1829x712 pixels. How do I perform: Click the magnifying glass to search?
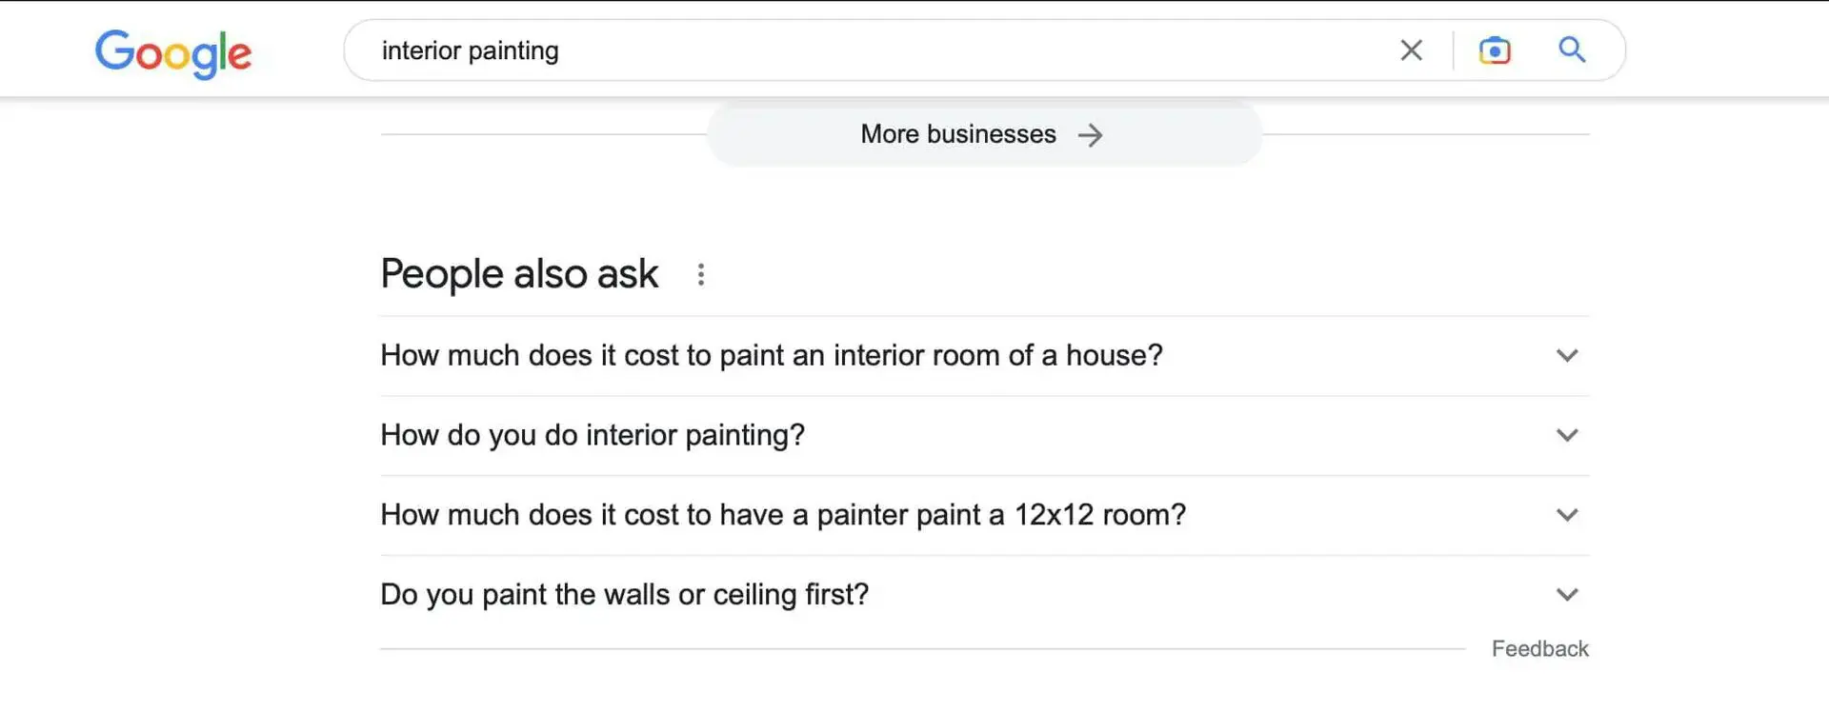click(1572, 49)
